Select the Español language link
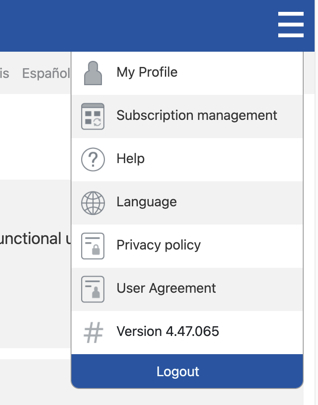Image resolution: width=318 pixels, height=405 pixels. (47, 73)
